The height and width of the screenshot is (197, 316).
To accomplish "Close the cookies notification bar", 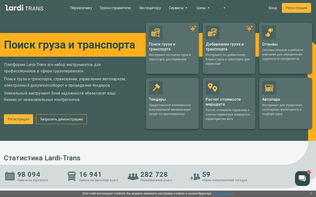I will (x=311, y=194).
